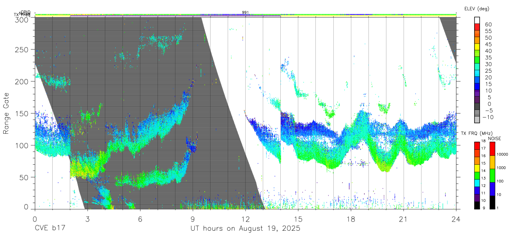Select the white top swatch of ELEV colorbar

click(477, 20)
